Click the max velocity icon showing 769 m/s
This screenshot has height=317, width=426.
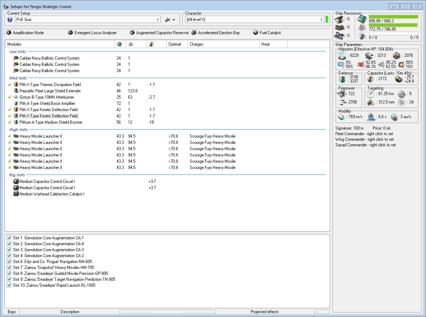coord(342,117)
